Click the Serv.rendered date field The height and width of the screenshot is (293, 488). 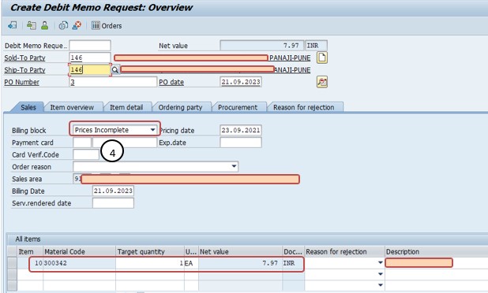pos(113,203)
